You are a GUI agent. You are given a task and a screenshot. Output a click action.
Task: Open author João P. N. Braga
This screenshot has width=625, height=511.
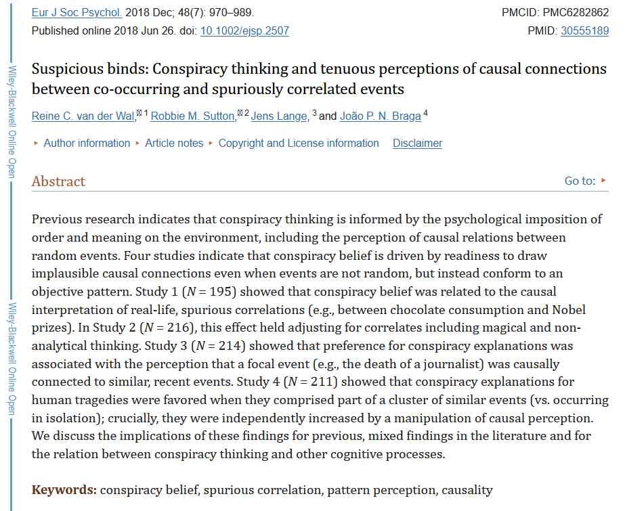tap(381, 116)
